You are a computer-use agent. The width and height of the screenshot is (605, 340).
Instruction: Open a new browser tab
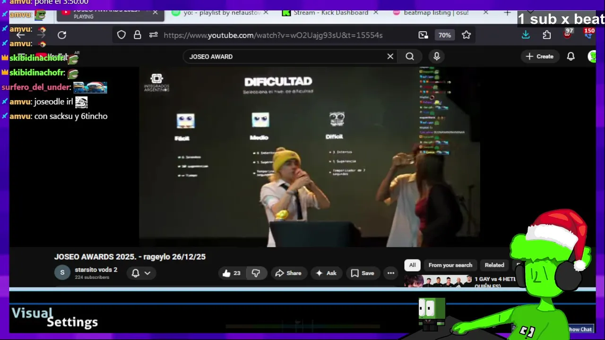click(x=507, y=13)
